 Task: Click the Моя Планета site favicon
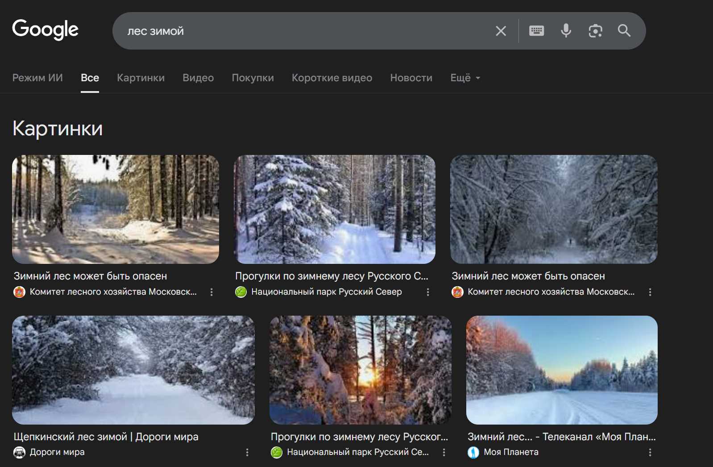point(473,452)
